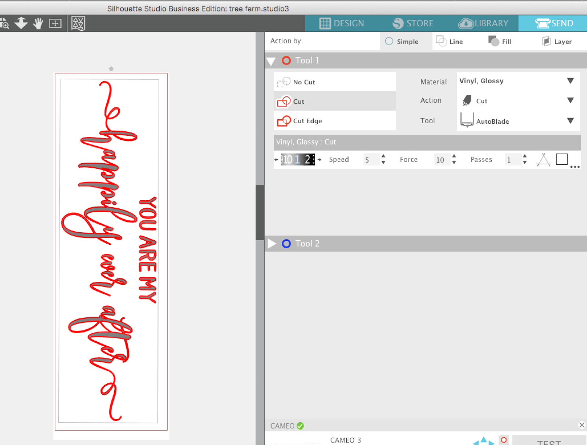Click the Fit to Window icon
Screen dimensions: 587x445
55,23
